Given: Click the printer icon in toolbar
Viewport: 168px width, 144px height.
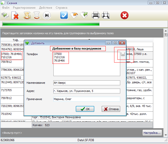Looking at the screenshot, I should point(96,16).
